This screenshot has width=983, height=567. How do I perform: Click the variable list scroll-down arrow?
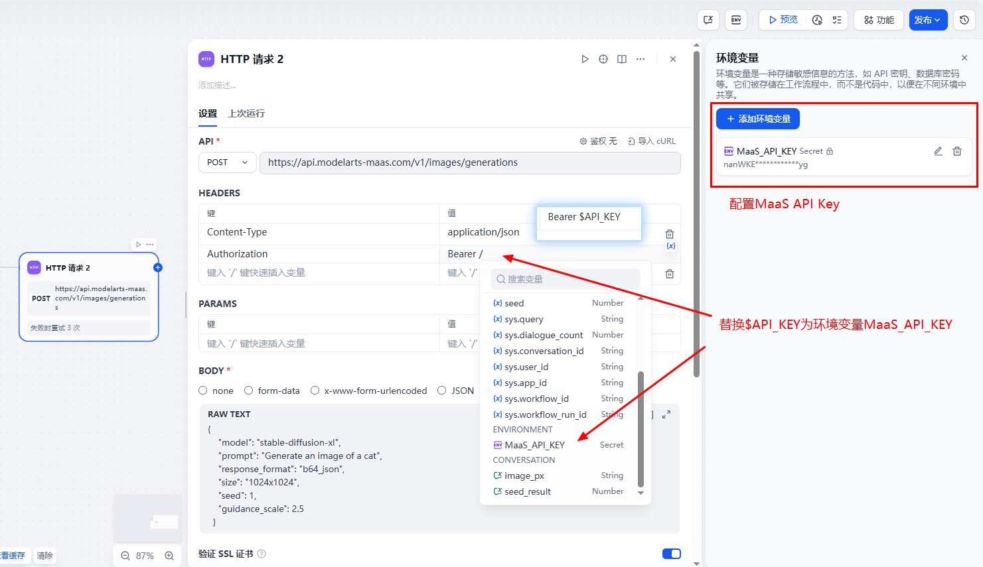(x=641, y=493)
